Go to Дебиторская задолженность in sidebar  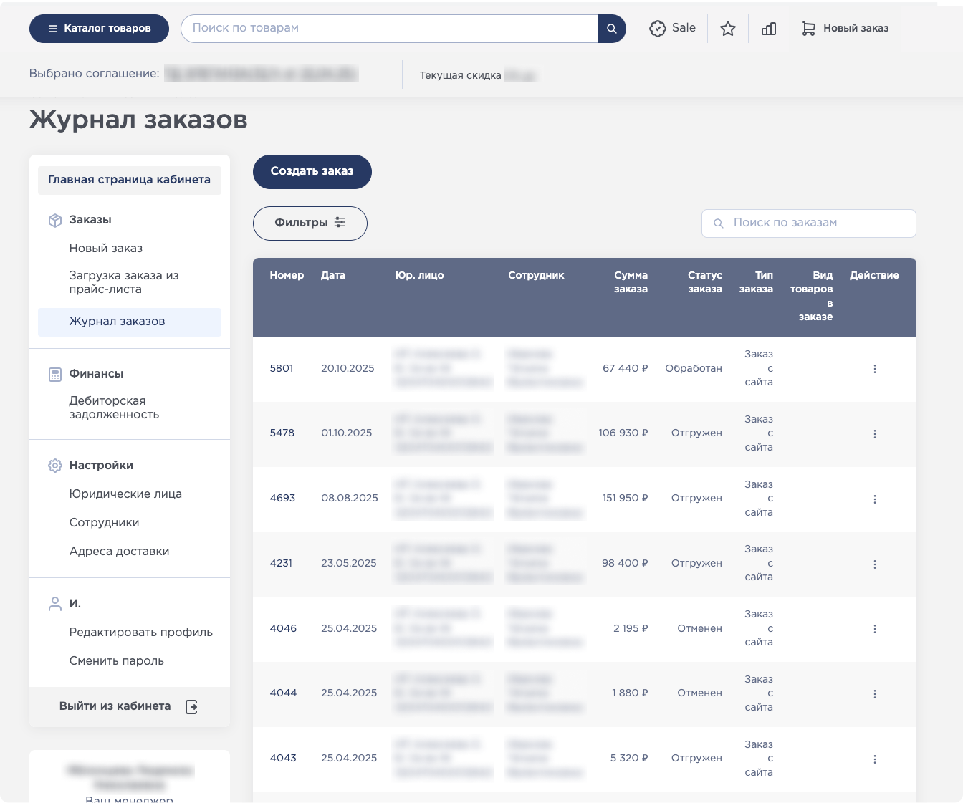(114, 408)
